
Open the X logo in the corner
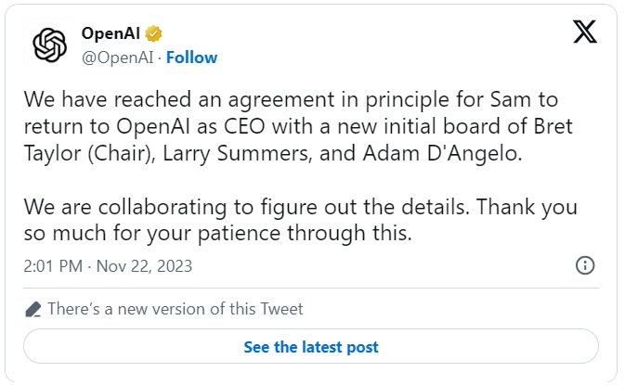point(583,33)
